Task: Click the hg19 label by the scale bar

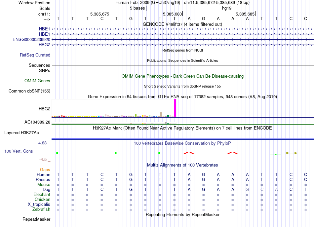Action: point(227,8)
